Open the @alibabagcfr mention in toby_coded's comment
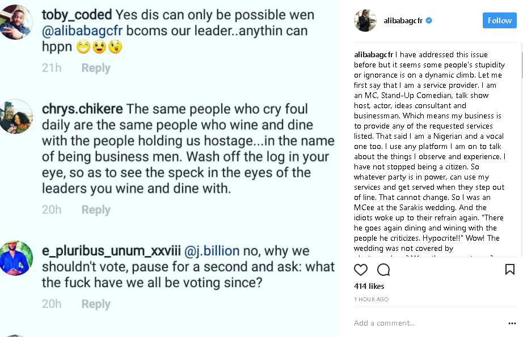This screenshot has height=337, width=523. tap(82, 31)
